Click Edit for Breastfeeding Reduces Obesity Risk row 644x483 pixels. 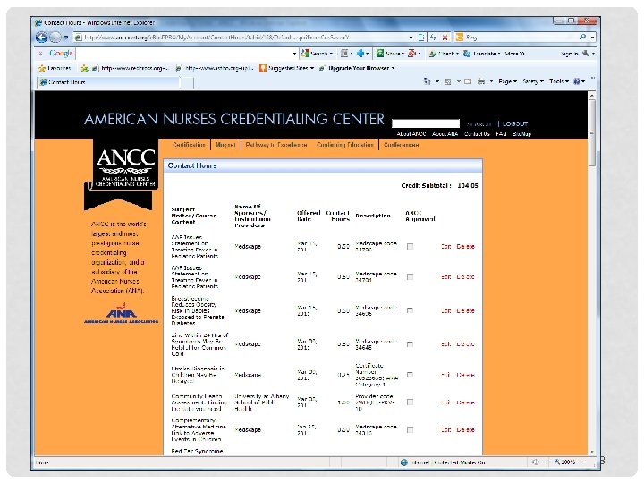coord(446,311)
